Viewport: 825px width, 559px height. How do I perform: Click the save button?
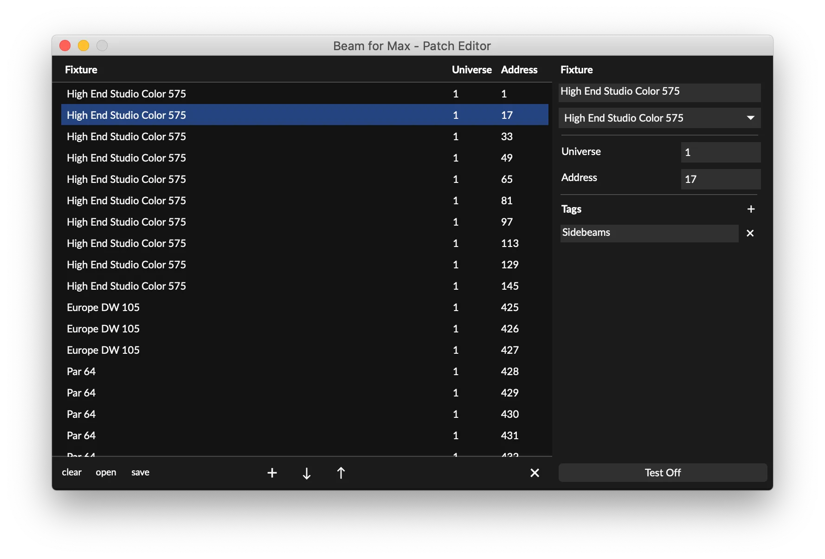[x=140, y=472]
